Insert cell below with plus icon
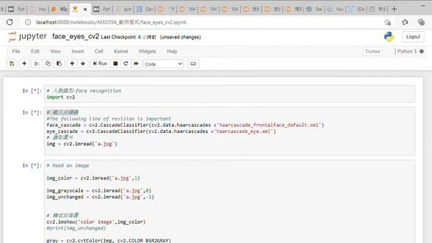 coord(24,63)
